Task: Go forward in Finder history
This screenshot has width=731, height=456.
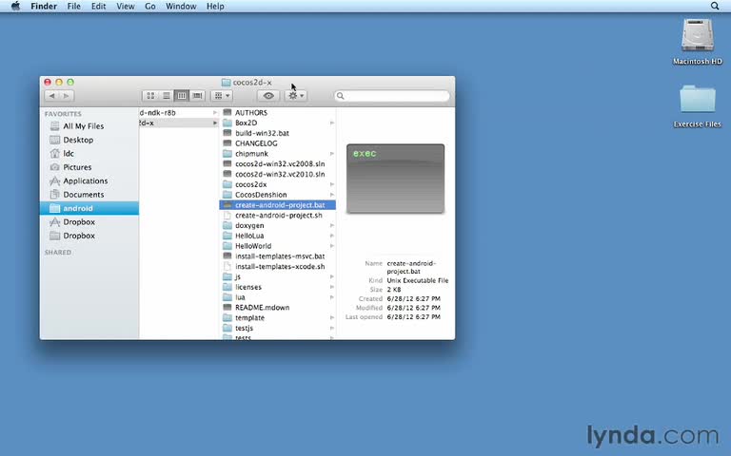Action: pyautogui.click(x=67, y=96)
